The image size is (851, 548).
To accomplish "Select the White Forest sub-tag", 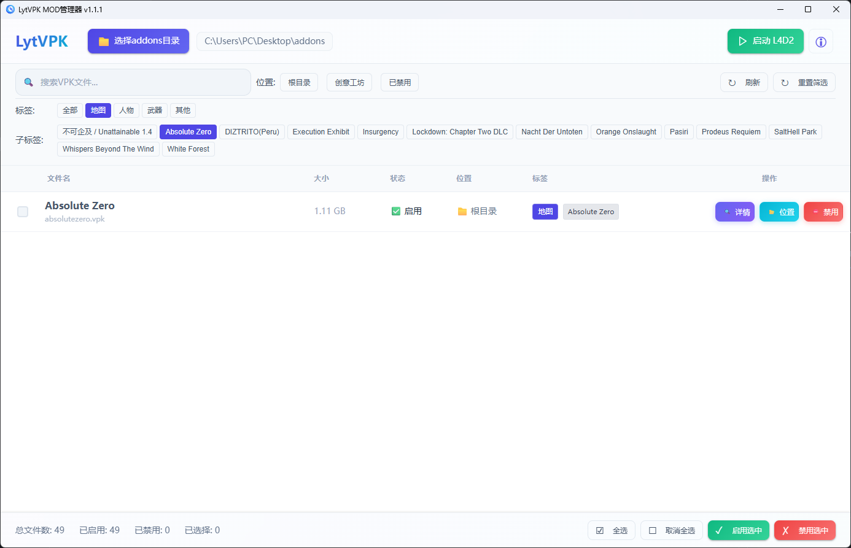I will pyautogui.click(x=188, y=149).
